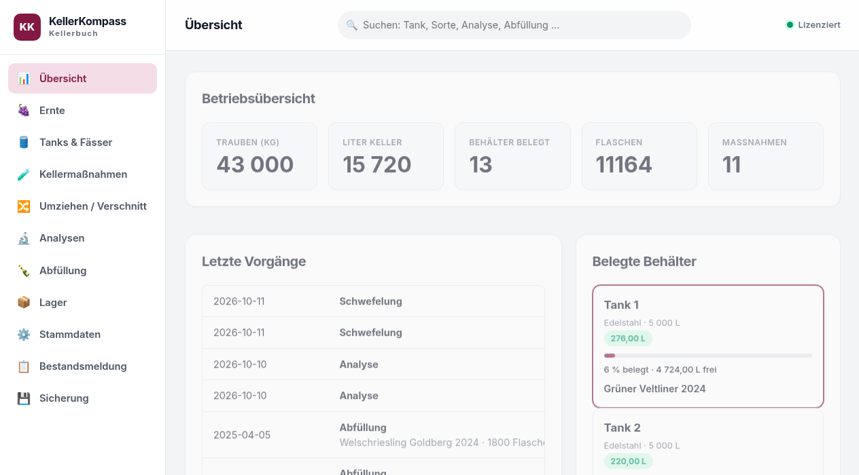Click the green license status dot
This screenshot has width=859, height=475.
tap(790, 25)
